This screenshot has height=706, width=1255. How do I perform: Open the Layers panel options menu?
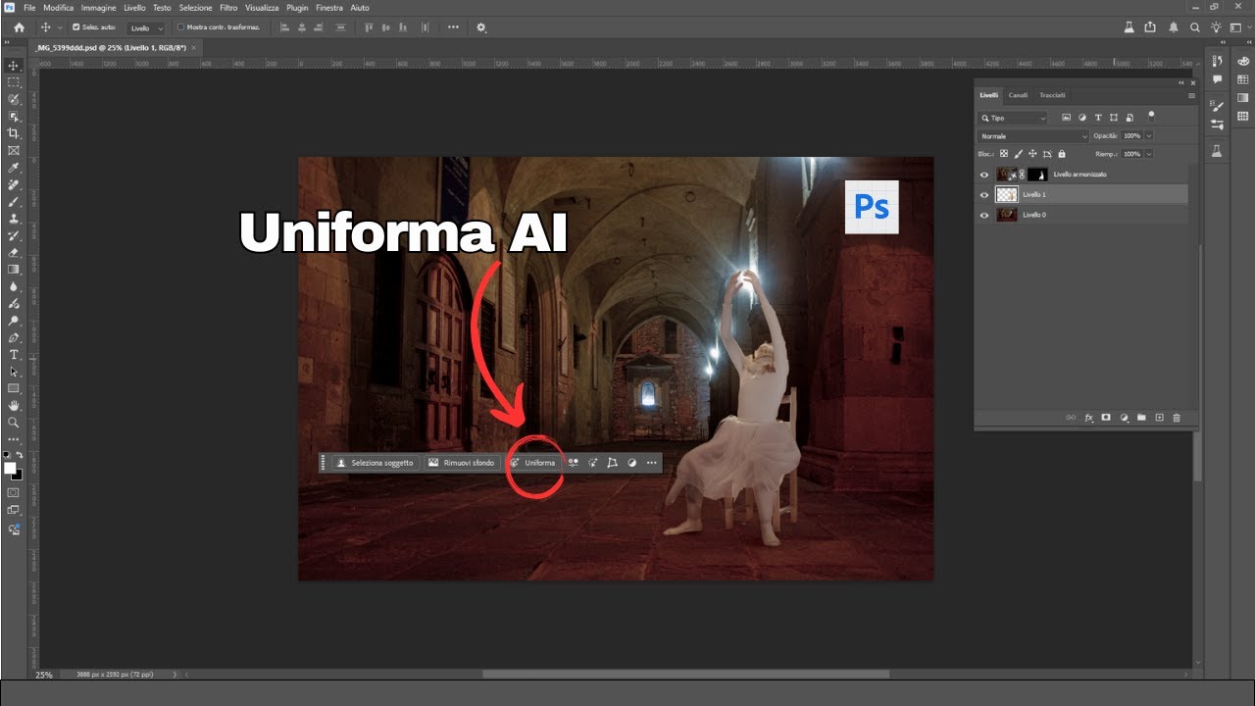(1191, 96)
